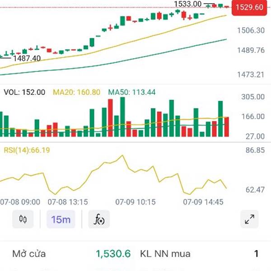Tap the Mở cửa label

pos(29,254)
